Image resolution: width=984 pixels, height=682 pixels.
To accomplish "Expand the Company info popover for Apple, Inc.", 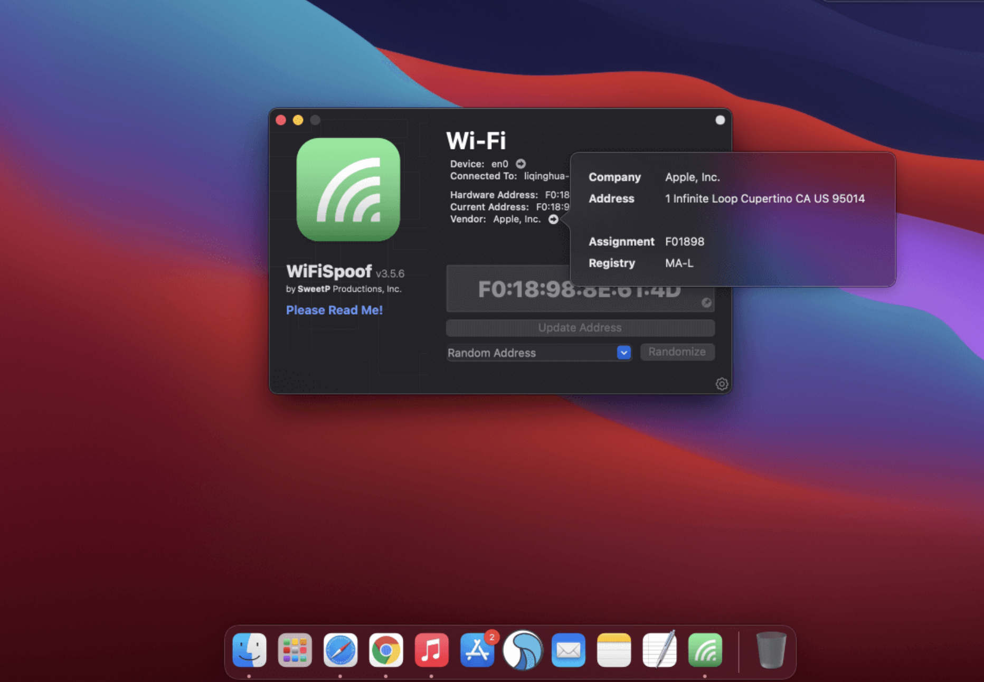I will pyautogui.click(x=692, y=177).
